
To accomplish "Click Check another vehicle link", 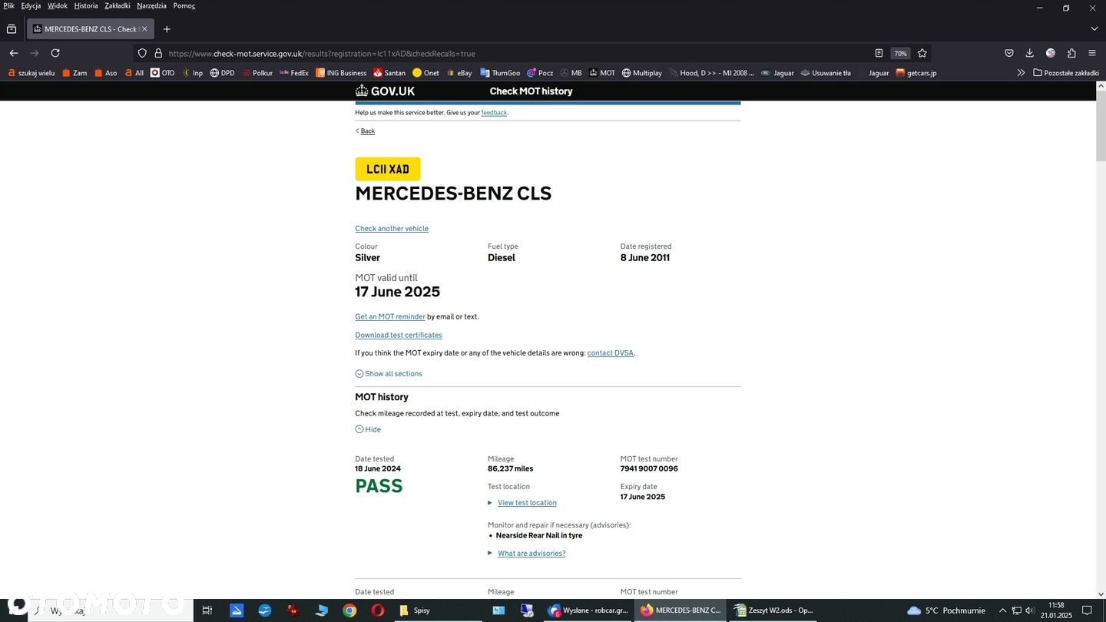I will pos(392,229).
